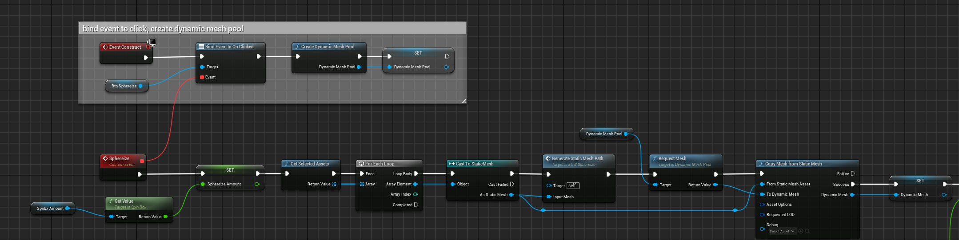Image resolution: width=959 pixels, height=240 pixels.
Task: Select the comment box title bar
Action: 272,29
